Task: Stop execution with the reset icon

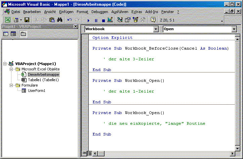Action: [104, 20]
